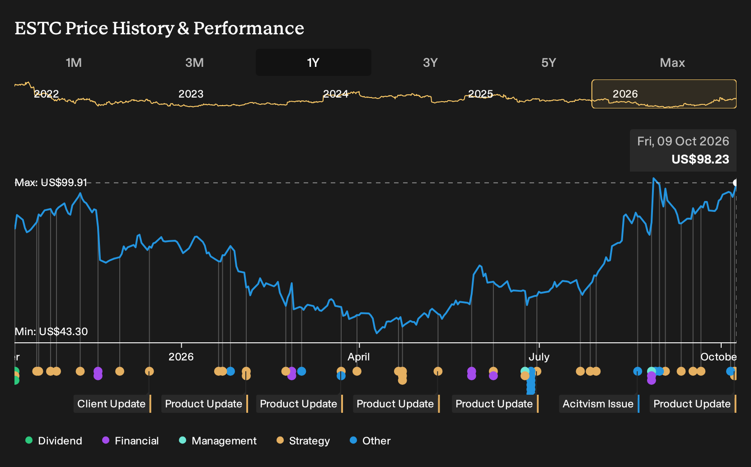Click the 'US$98.23' tooltip price

pos(700,159)
